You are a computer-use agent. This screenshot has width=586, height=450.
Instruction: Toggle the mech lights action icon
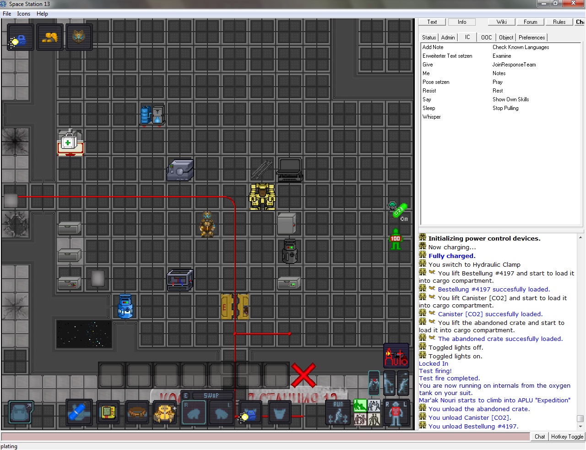[20, 38]
